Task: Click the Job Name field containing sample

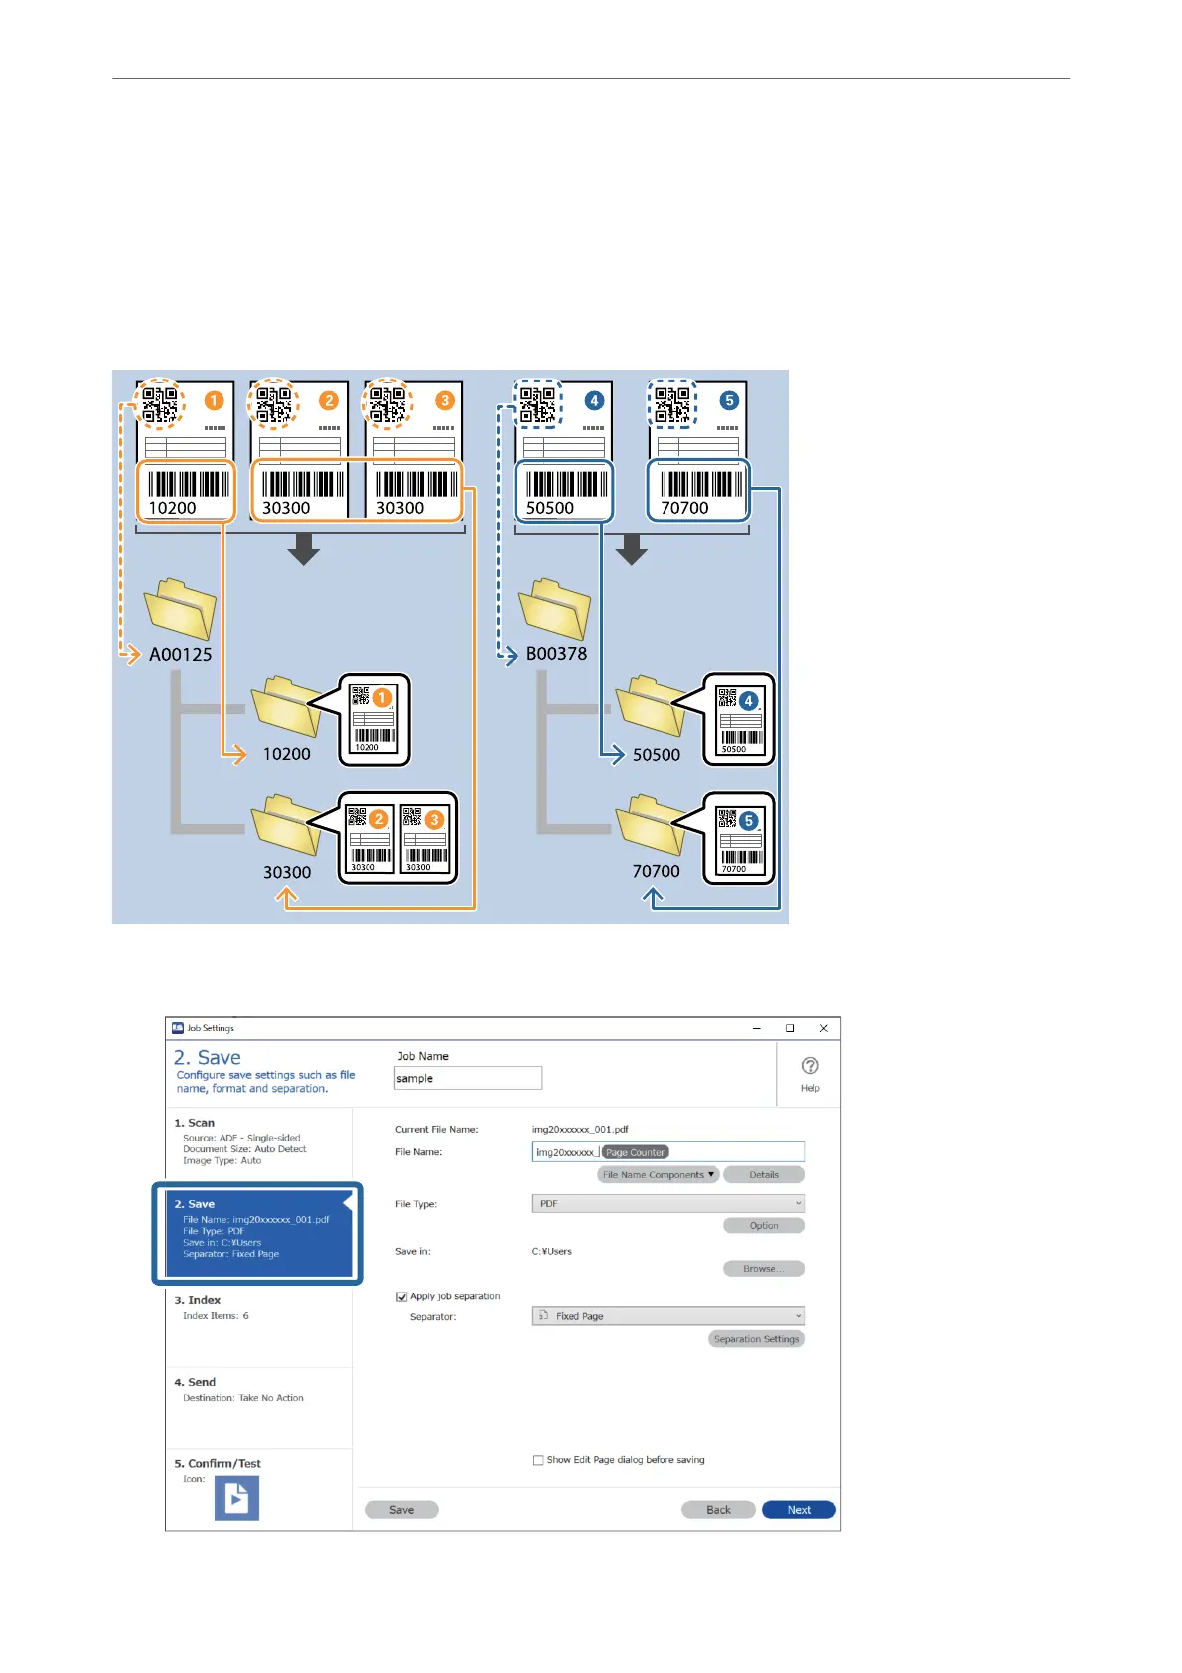Action: (468, 1078)
